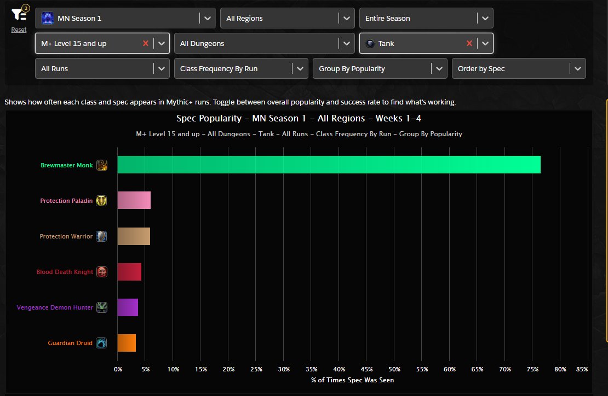Viewport: 608px width, 396px height.
Task: Select the Protection Warrior label
Action: (x=66, y=236)
